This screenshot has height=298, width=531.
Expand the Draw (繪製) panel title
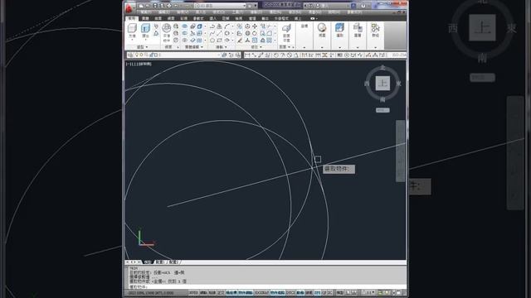(x=222, y=47)
